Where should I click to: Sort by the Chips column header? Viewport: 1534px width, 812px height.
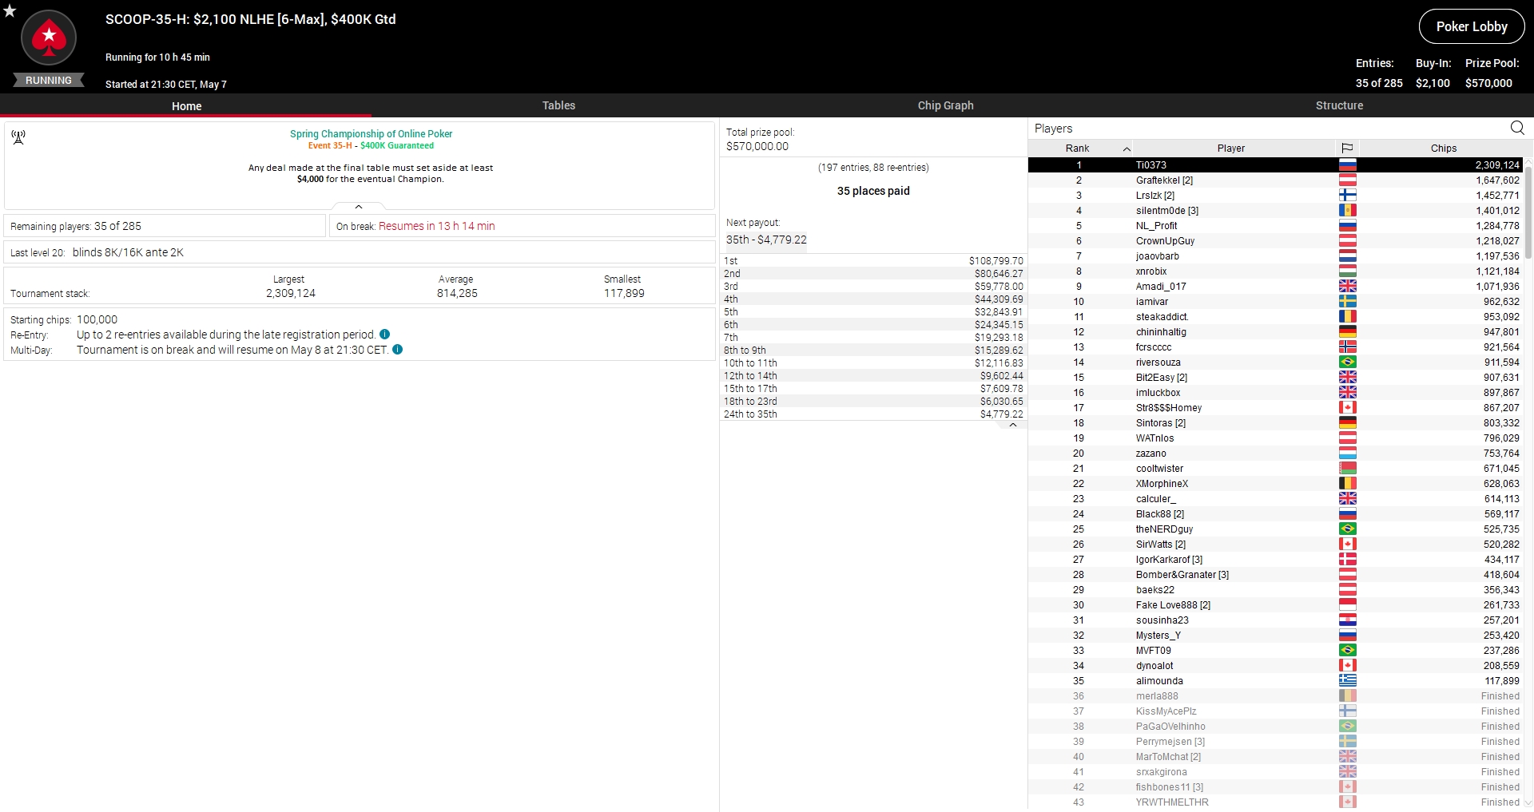click(1443, 148)
